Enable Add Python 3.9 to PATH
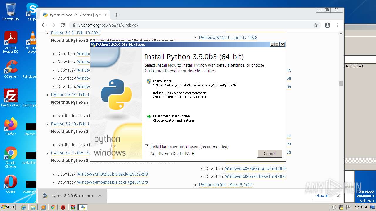Screen dimensions: 376x211 pos(147,154)
